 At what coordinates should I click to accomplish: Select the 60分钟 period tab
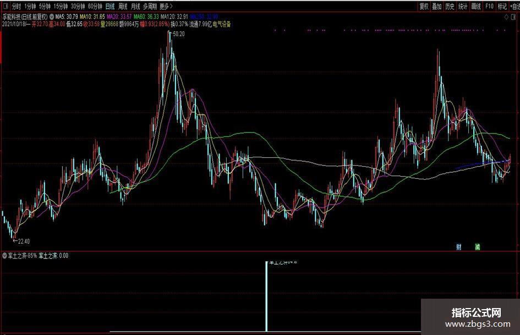coord(95,6)
